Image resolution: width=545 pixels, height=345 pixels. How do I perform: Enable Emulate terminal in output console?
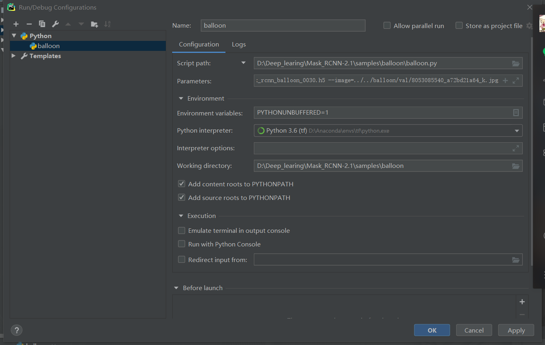tap(182, 231)
